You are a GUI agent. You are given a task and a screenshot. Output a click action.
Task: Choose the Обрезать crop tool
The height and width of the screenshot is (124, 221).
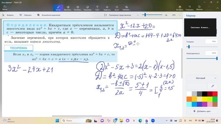coord(26,15)
